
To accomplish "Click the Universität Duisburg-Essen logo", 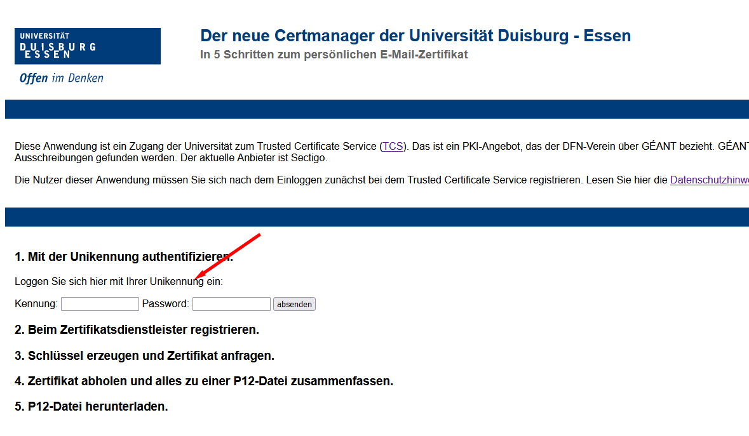I will (x=87, y=46).
